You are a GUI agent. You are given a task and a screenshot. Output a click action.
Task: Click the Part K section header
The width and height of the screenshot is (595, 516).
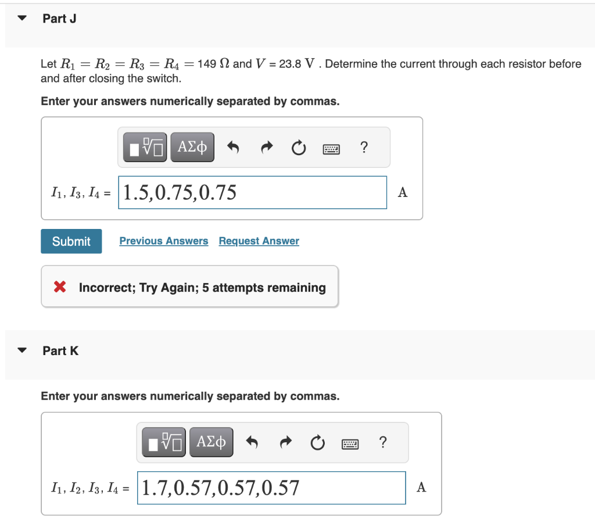(60, 350)
